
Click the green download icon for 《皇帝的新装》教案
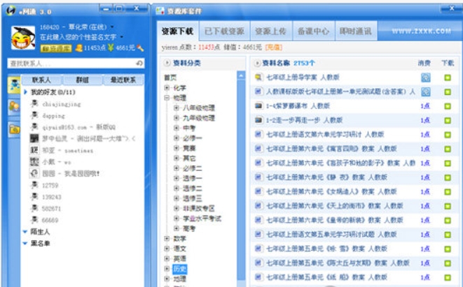[448, 221]
